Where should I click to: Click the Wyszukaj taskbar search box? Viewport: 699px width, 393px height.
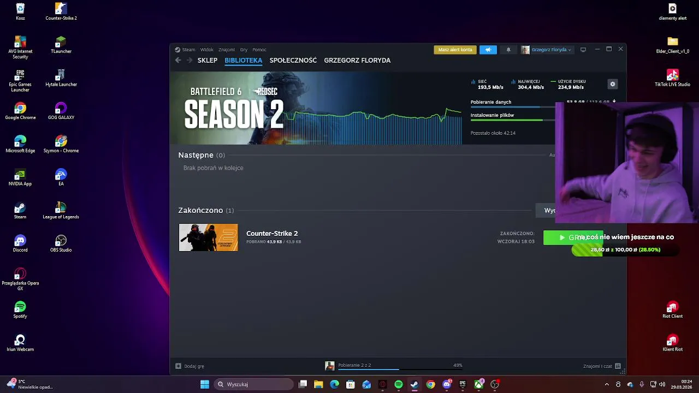[253, 384]
